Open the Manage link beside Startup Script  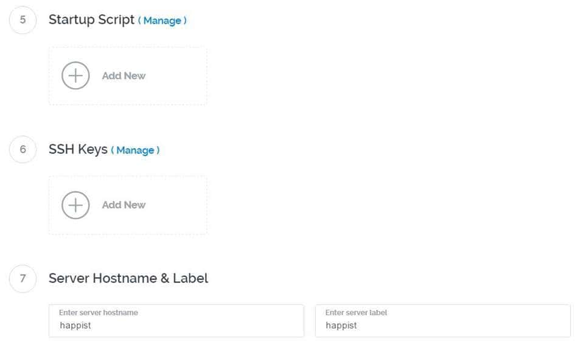click(x=162, y=21)
